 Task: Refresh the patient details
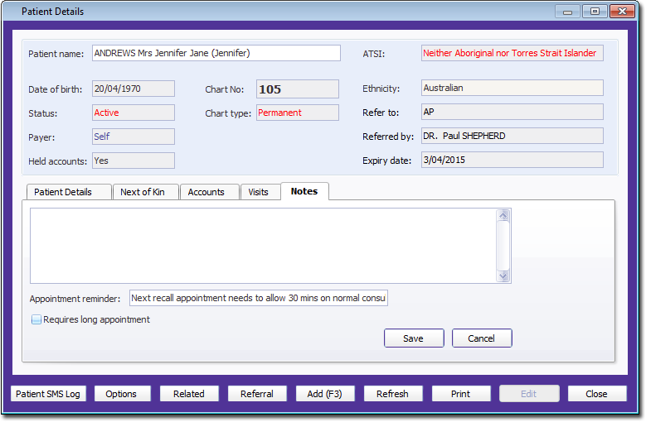click(x=392, y=394)
